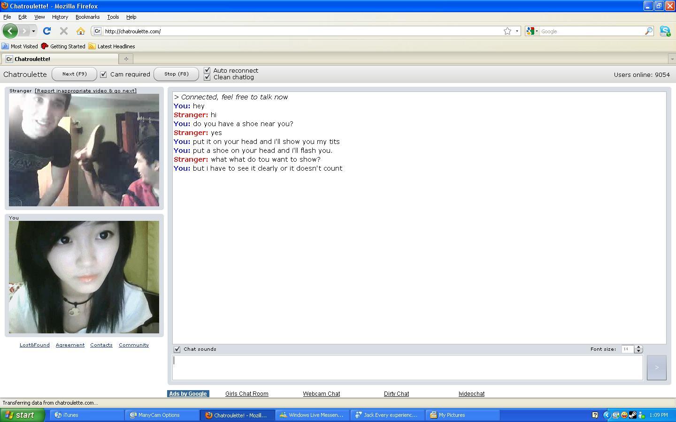Click the Chatroulette site title
The image size is (676, 422).
[25, 75]
